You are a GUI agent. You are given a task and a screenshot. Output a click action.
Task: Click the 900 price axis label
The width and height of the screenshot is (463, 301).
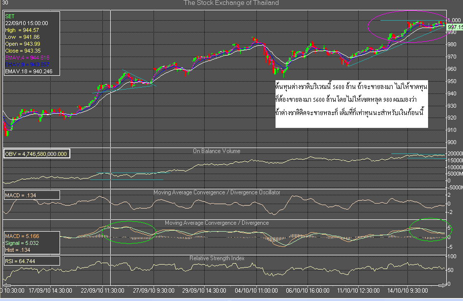click(452, 142)
